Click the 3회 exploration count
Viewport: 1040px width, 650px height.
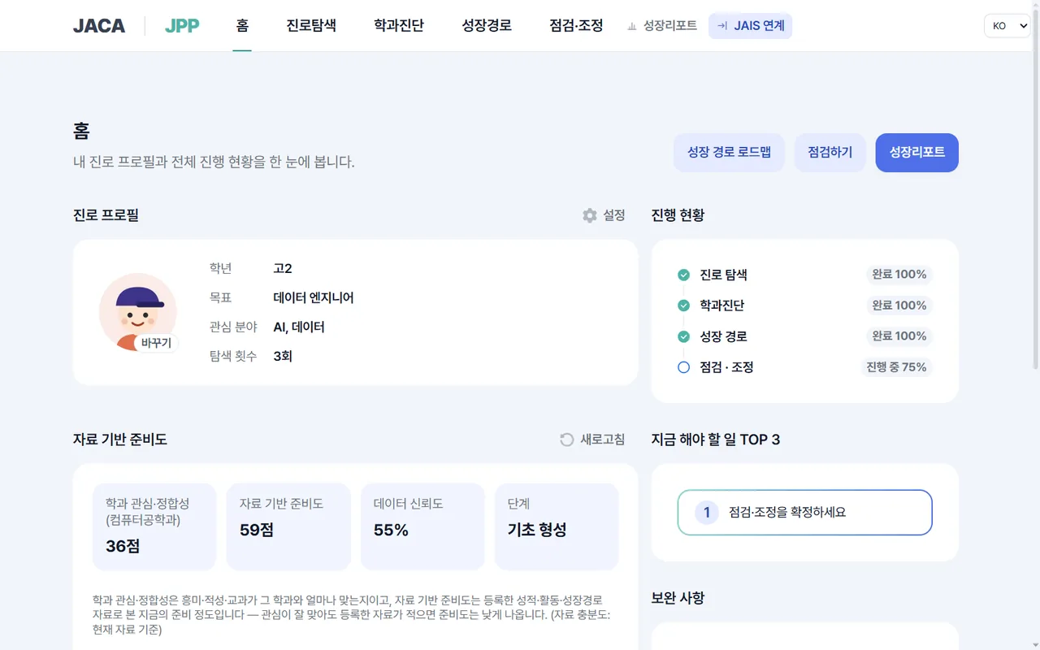point(283,357)
